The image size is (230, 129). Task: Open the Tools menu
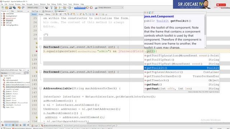[x=70, y=4]
